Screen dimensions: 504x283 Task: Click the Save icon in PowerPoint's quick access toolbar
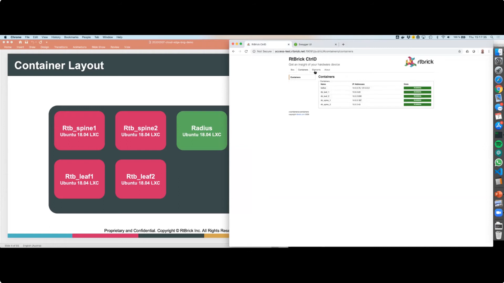[26, 42]
